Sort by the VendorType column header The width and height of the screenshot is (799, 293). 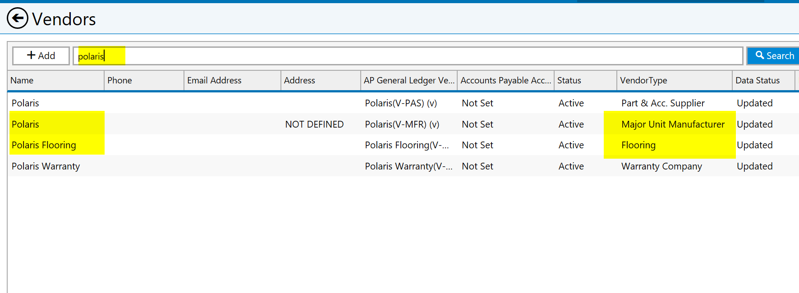point(675,81)
